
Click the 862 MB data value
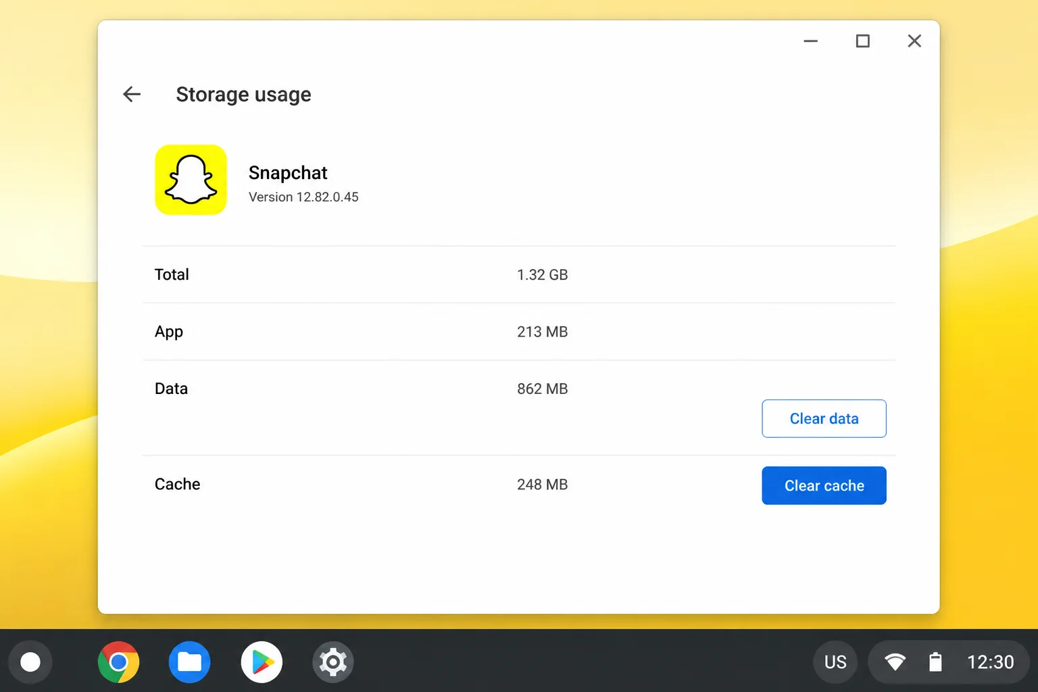[542, 389]
